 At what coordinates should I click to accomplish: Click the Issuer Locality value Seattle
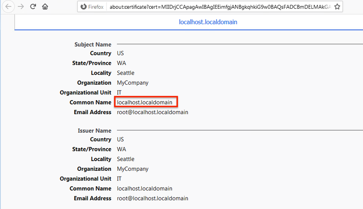coord(126,159)
